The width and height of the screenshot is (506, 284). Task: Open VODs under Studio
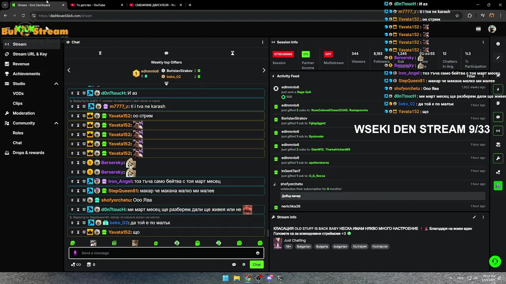(x=18, y=93)
